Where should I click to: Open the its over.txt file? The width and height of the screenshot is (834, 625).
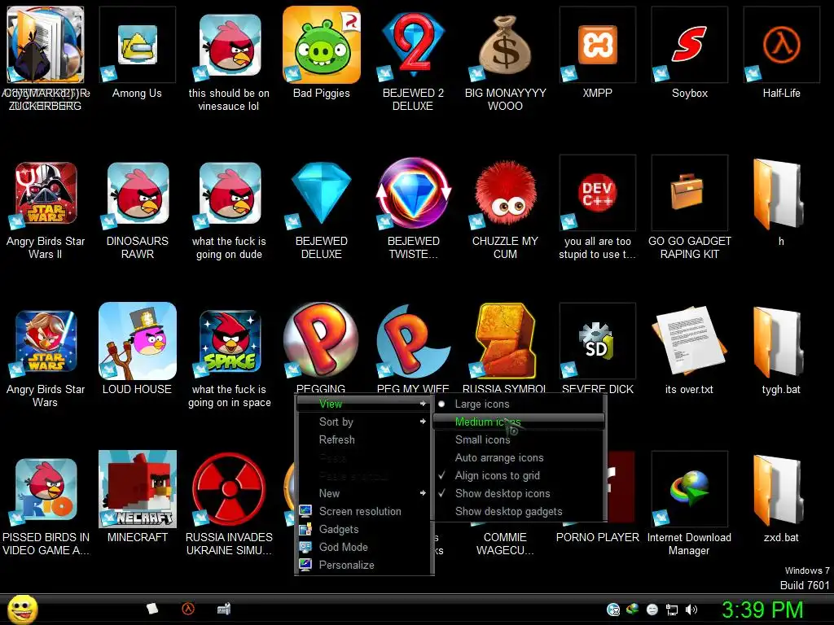click(689, 341)
